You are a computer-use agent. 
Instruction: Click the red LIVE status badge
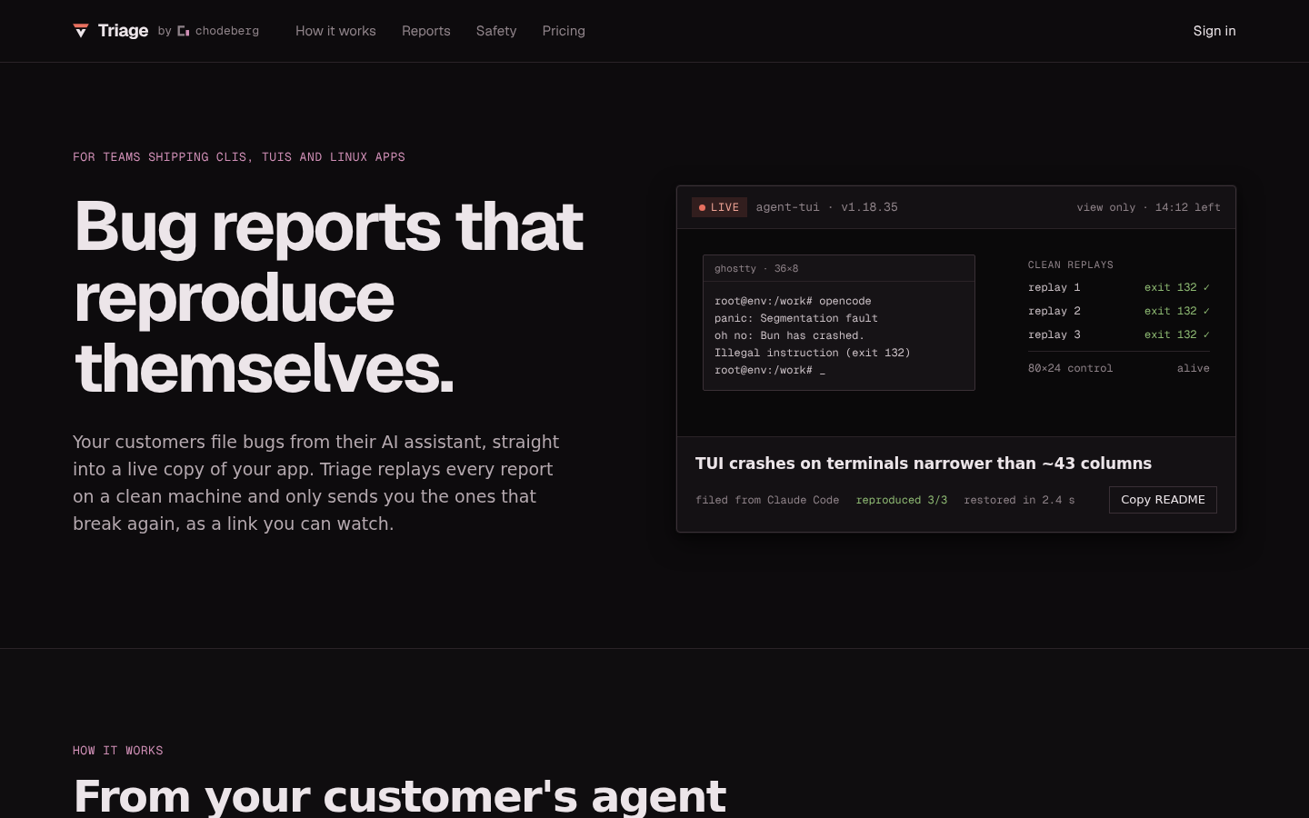tap(719, 207)
